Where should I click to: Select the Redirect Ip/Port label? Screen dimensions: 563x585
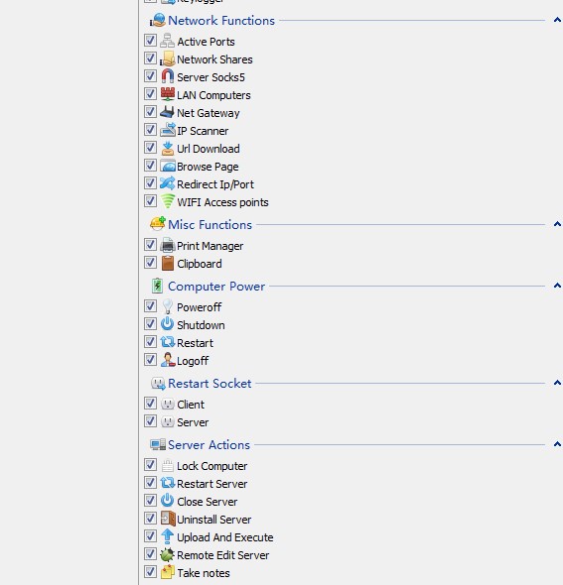click(x=215, y=184)
